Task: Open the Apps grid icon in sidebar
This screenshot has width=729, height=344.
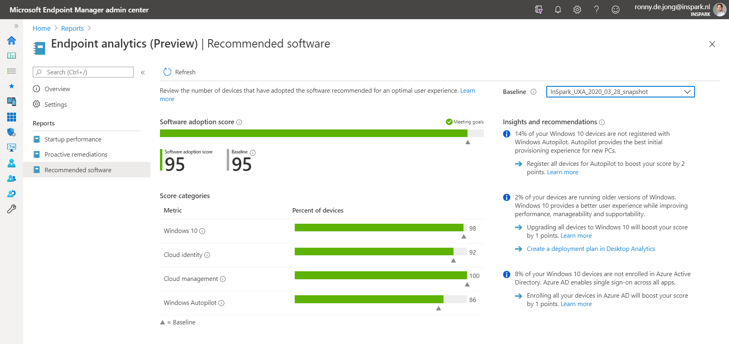Action: pos(12,117)
